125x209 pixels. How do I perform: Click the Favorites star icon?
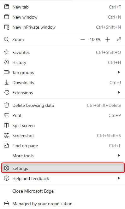(x=7, y=52)
